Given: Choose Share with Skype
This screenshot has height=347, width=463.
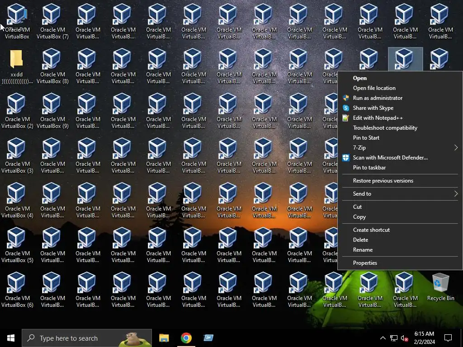Looking at the screenshot, I should (400, 108).
